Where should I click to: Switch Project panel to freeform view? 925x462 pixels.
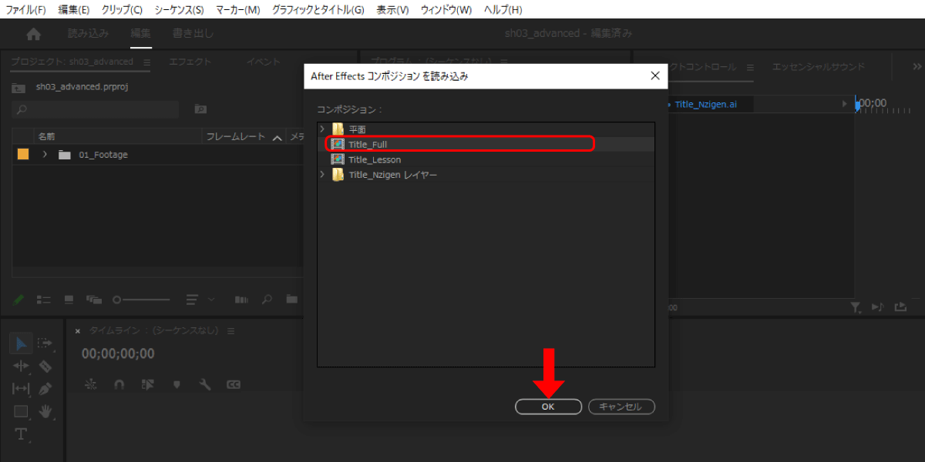point(94,299)
